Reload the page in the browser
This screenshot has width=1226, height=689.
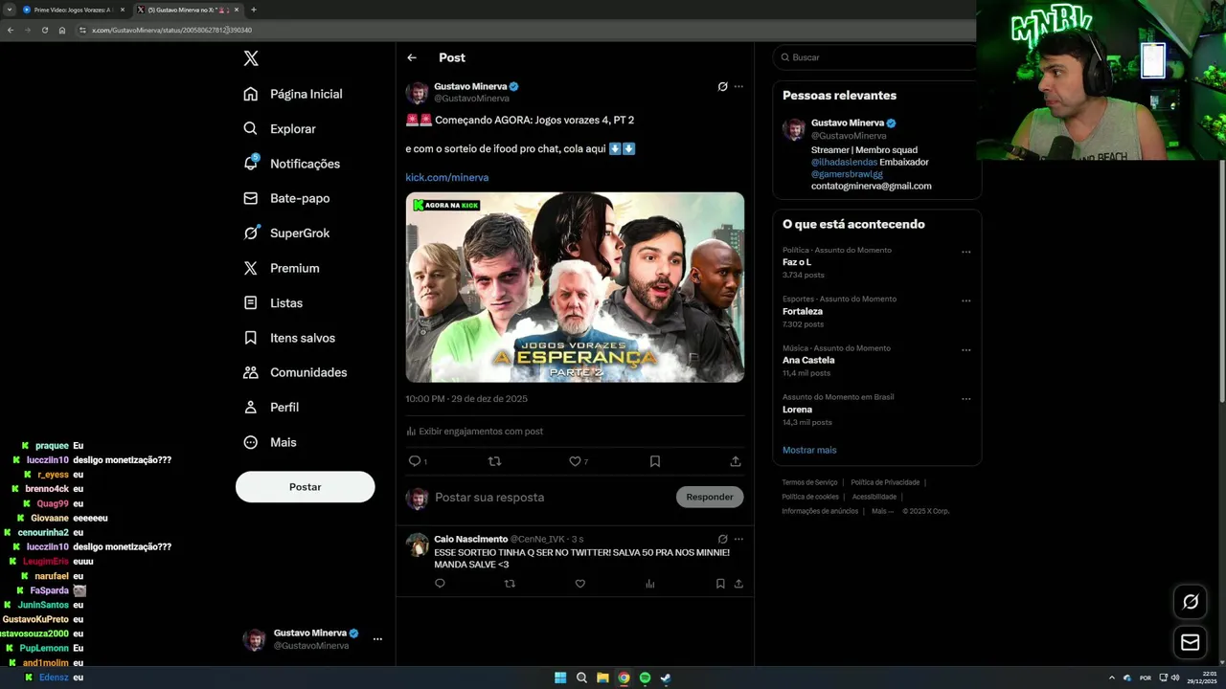tap(44, 30)
